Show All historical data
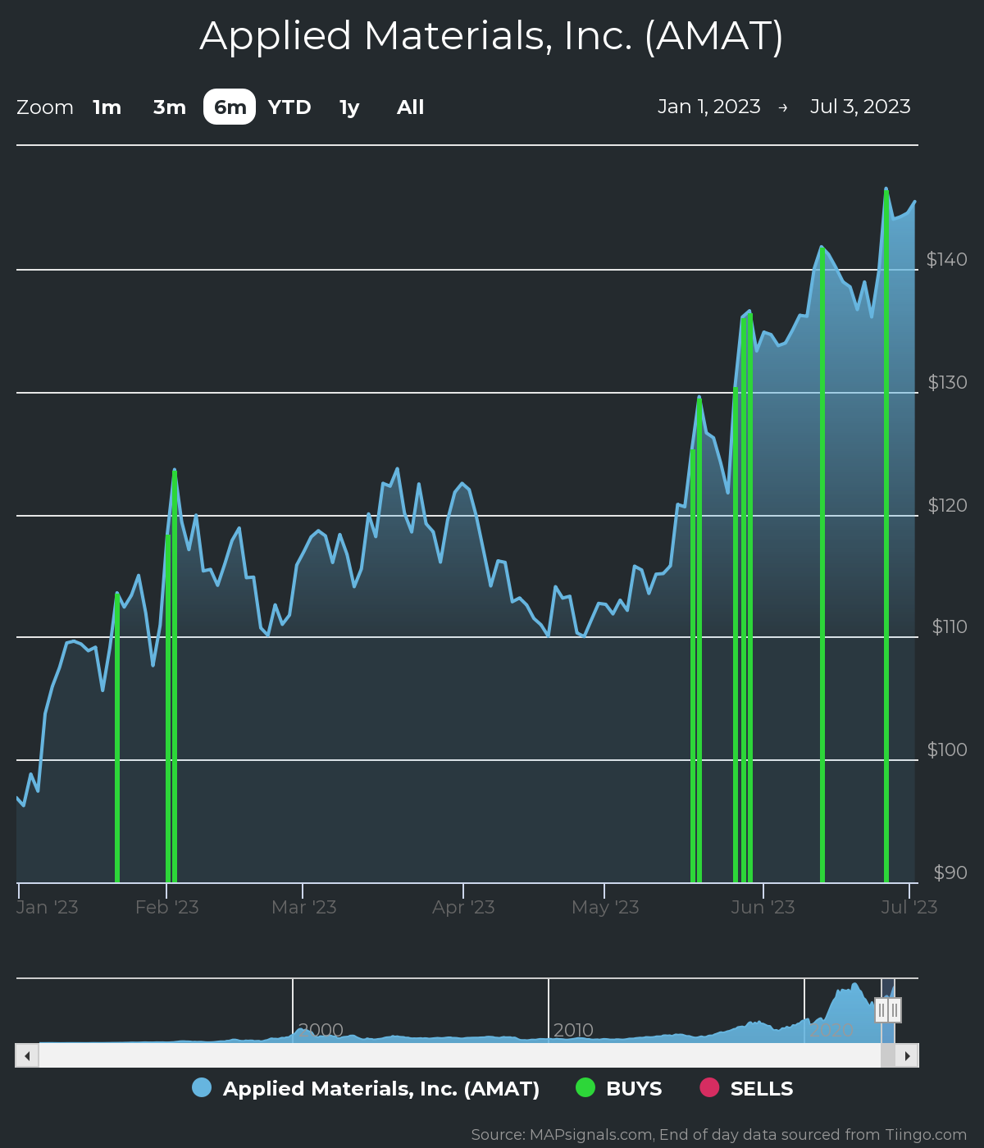Screen dimensions: 984x1148 pos(410,107)
